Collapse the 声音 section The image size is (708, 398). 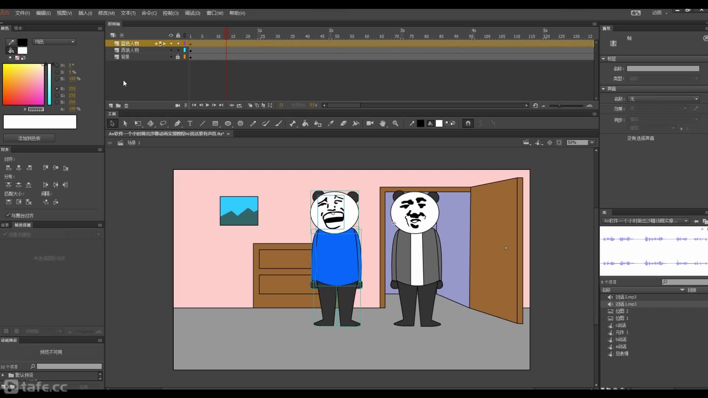pyautogui.click(x=603, y=89)
